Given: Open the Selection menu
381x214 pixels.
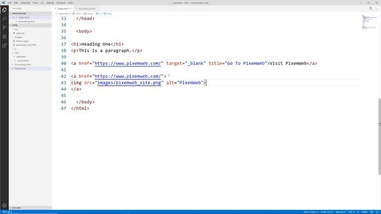Looking at the screenshot, I should click(26, 2).
